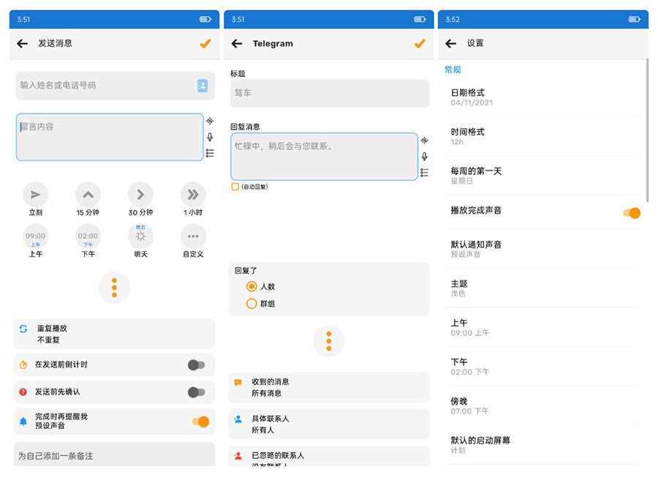
Task: Go back from the Telegram screen
Action: click(x=237, y=44)
